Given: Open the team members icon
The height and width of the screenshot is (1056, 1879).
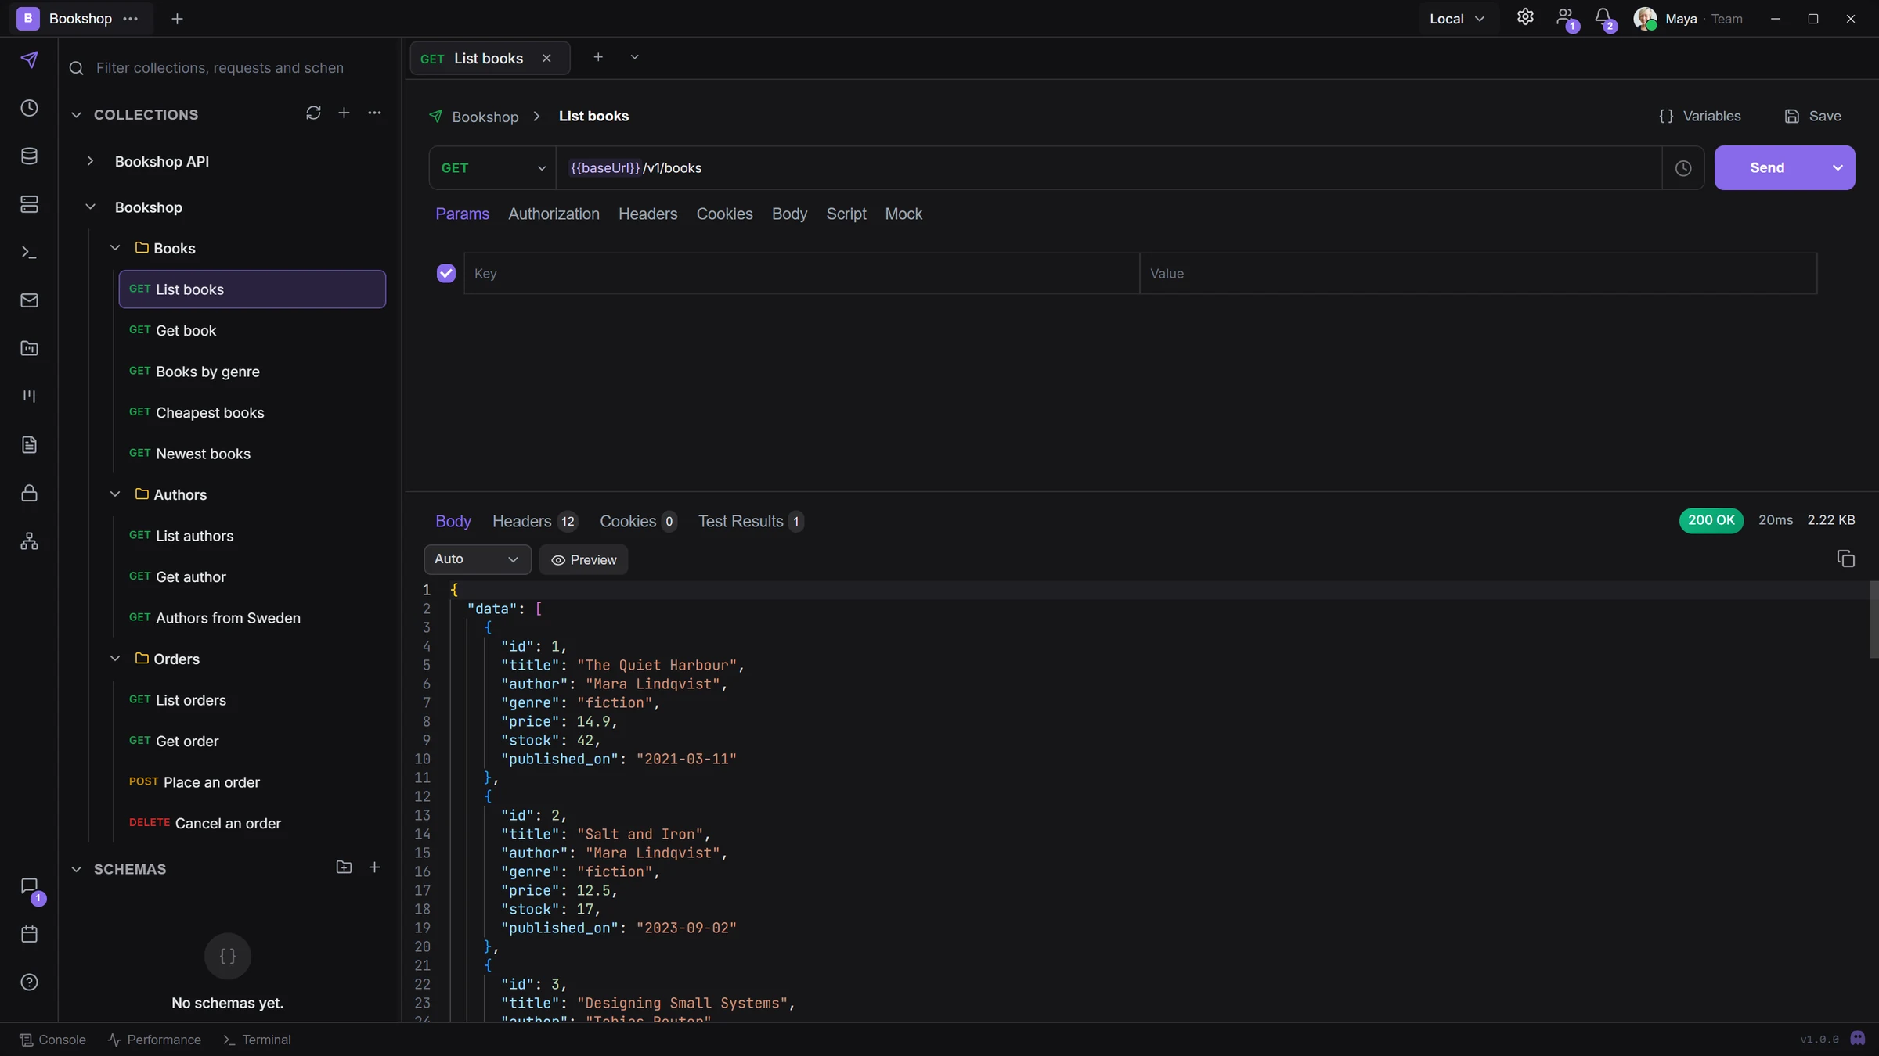Looking at the screenshot, I should click(1565, 17).
